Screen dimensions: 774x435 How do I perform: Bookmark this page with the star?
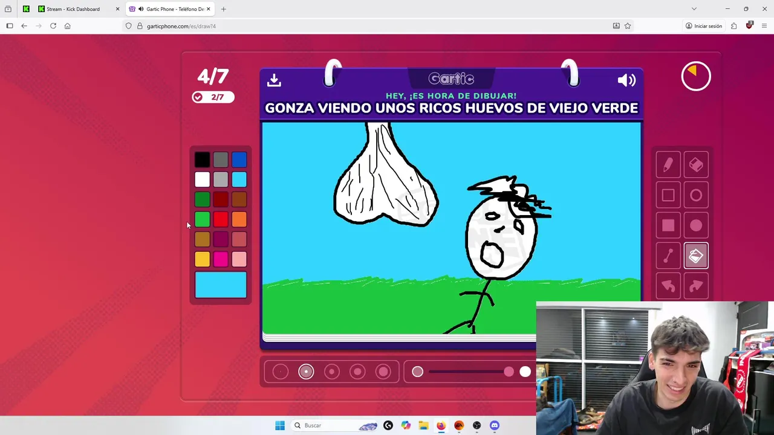point(628,26)
